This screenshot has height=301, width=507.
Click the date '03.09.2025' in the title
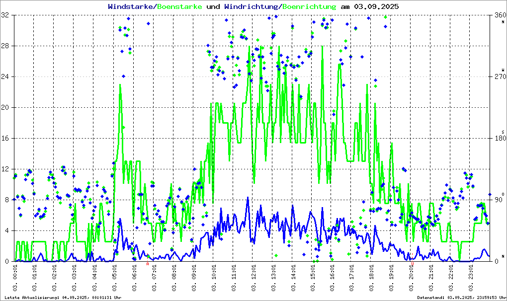coord(376,6)
